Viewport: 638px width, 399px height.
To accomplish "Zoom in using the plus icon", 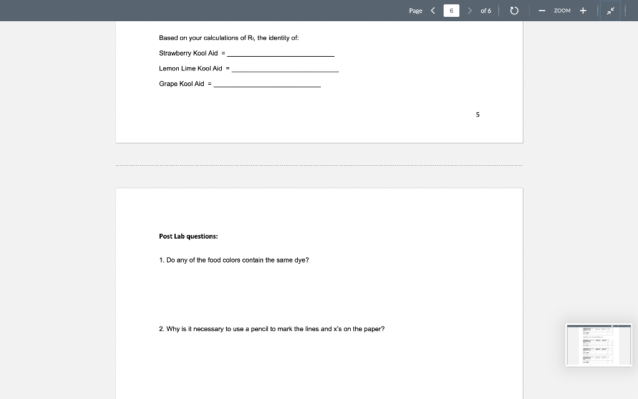I will tap(583, 11).
